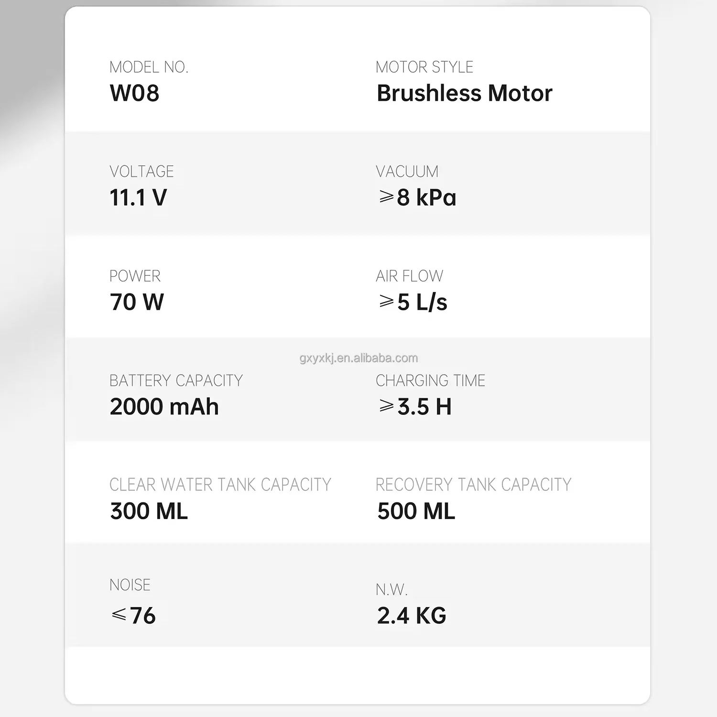
Task: Click the greater-or-equal symbol before 3.5 H
Action: pos(386,406)
